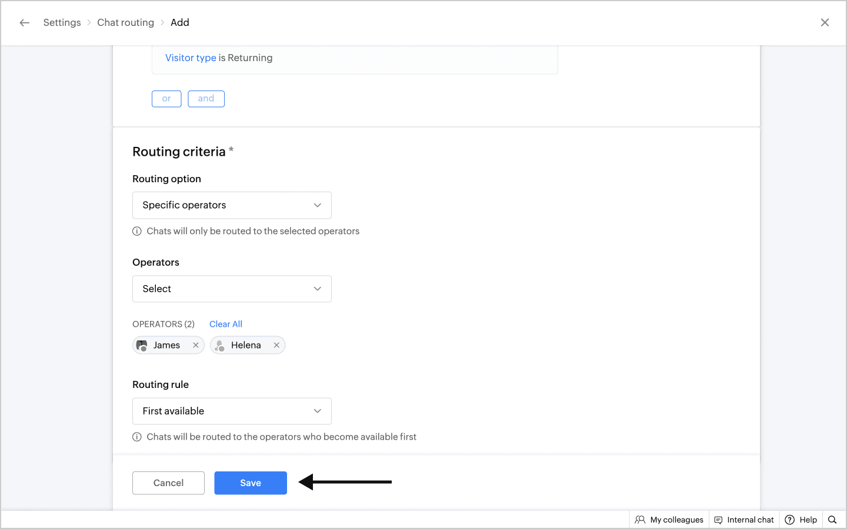Open Chat routing breadcrumb
The height and width of the screenshot is (529, 847).
(125, 23)
